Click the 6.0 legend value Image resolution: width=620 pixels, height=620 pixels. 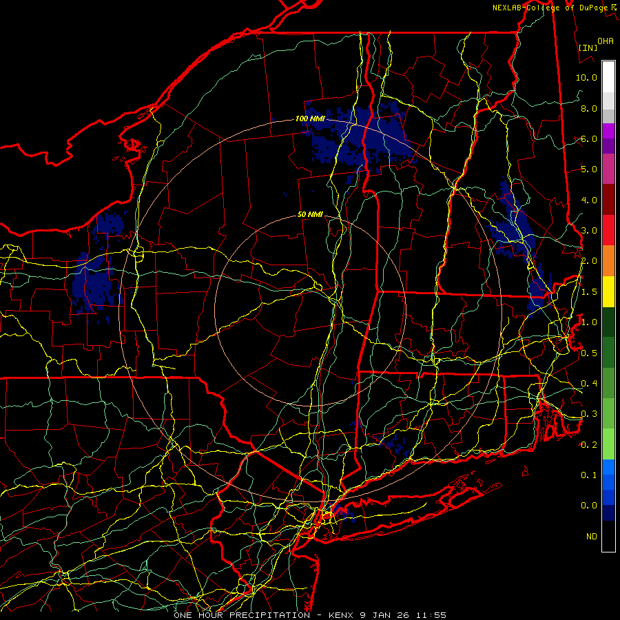click(x=588, y=138)
